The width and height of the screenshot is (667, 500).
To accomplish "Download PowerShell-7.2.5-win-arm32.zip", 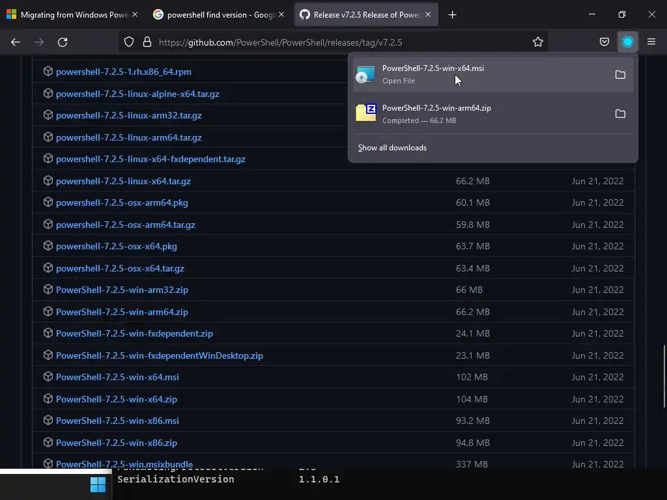I will [122, 290].
